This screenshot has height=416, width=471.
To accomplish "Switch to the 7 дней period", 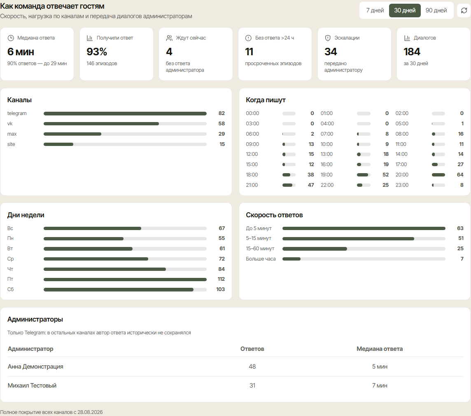I will [x=375, y=11].
